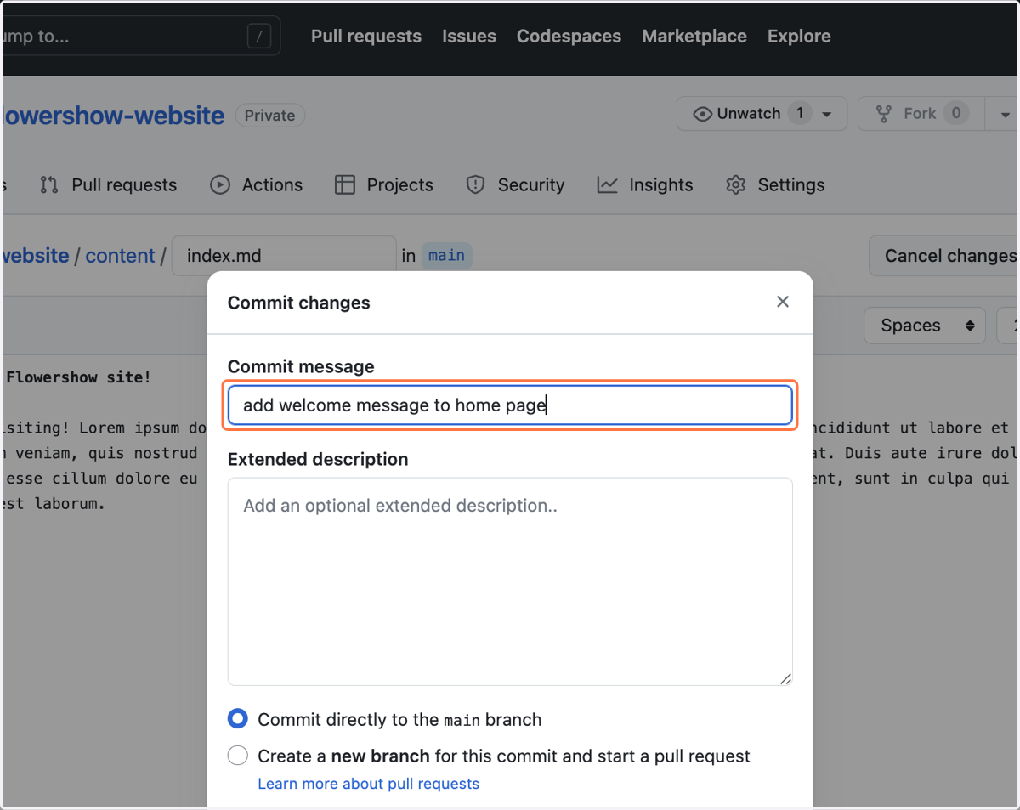Switch to the Projects tab
Viewport: 1020px width, 810px height.
(x=384, y=185)
